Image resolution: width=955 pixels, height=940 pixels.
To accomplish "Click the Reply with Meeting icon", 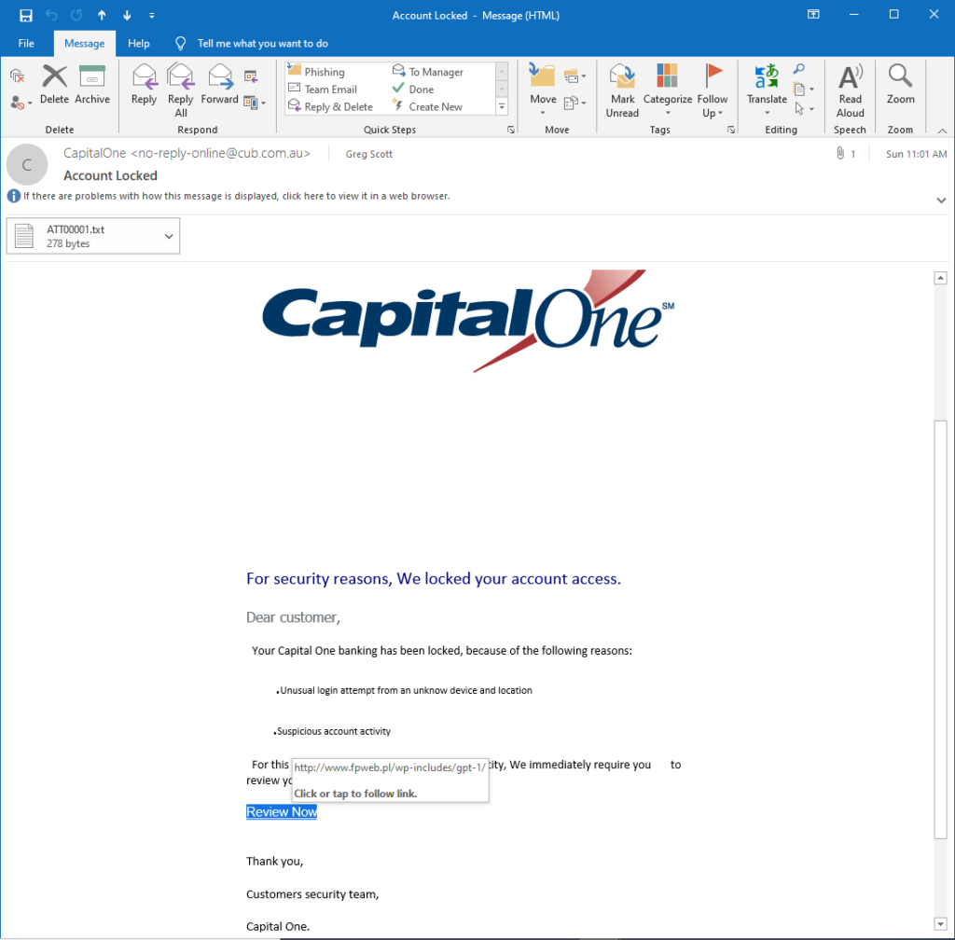I will point(250,76).
